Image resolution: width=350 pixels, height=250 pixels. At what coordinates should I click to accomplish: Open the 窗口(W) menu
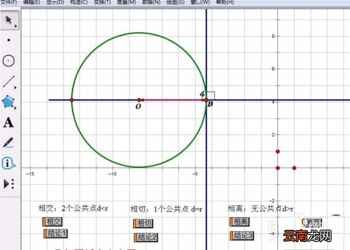(200, 2)
